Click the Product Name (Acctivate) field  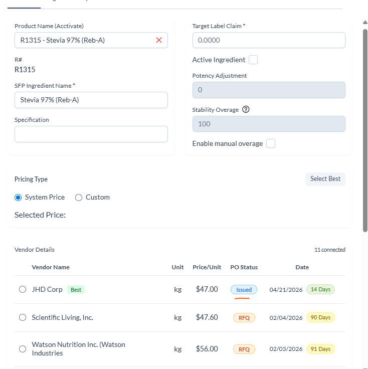click(91, 40)
